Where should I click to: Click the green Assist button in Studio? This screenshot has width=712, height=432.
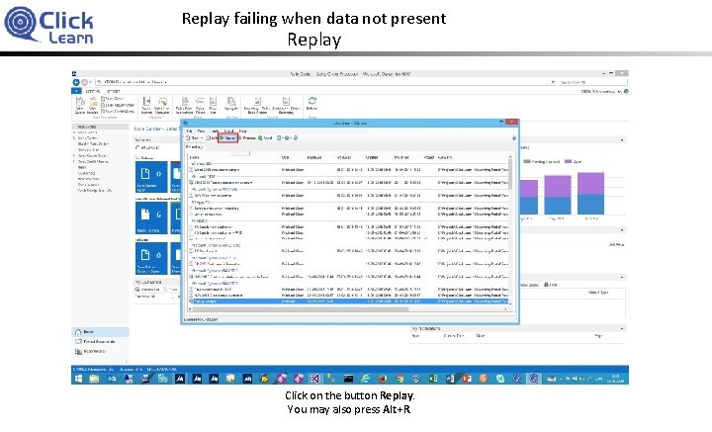265,137
